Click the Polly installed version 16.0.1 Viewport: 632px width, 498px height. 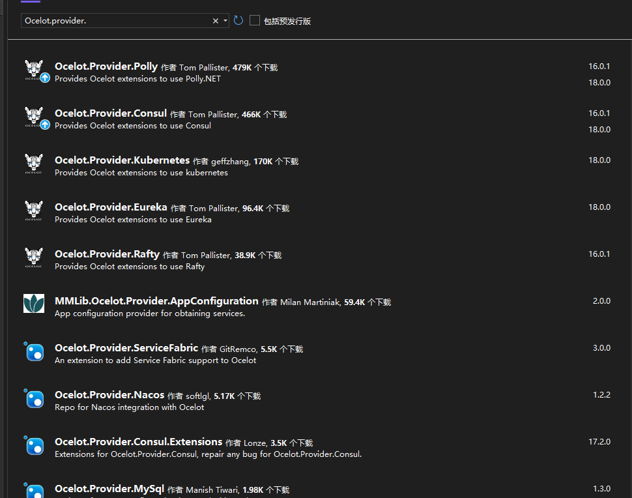click(599, 66)
